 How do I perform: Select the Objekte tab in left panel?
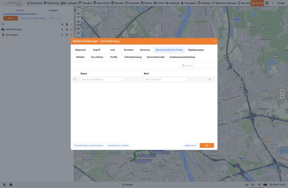20,10
